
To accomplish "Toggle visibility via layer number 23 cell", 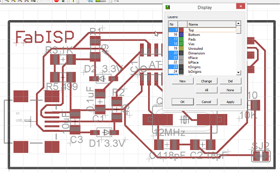I will [x=173, y=67].
